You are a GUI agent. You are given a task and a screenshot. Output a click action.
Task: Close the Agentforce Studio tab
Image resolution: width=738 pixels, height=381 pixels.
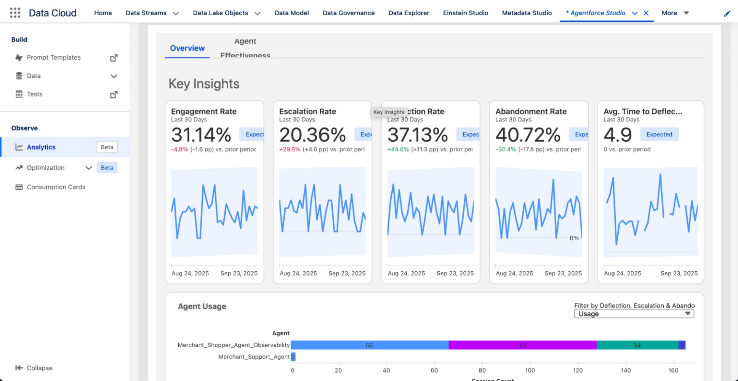tap(646, 13)
